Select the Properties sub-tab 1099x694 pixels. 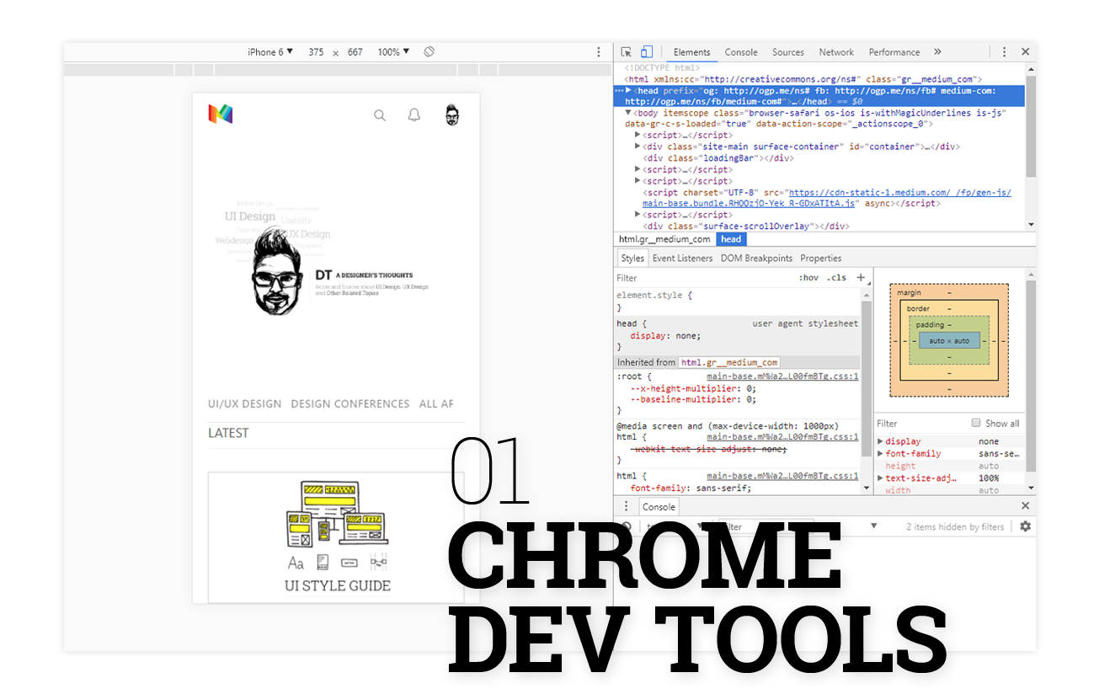(821, 259)
